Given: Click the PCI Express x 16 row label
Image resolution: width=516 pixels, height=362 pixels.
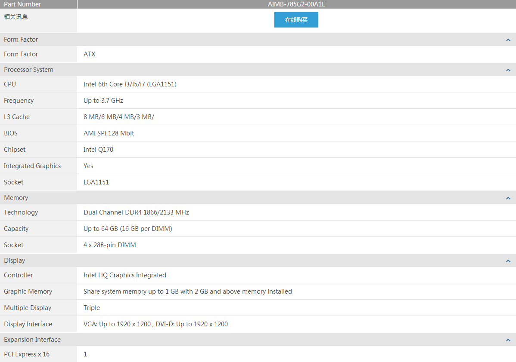Looking at the screenshot, I should pos(27,354).
